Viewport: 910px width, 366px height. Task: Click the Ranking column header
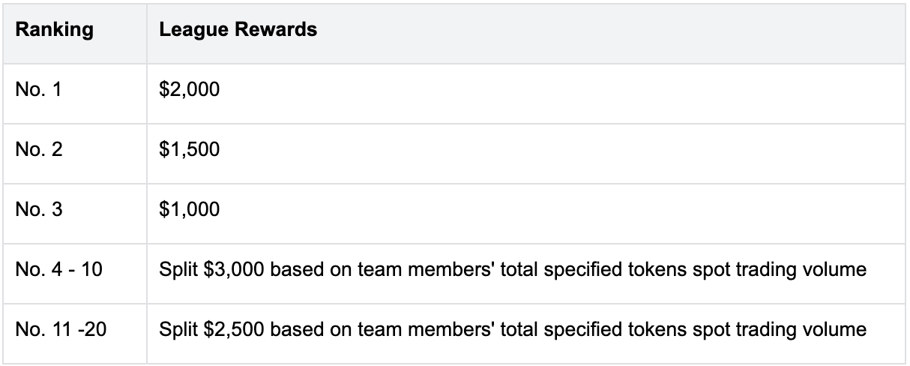pos(55,31)
